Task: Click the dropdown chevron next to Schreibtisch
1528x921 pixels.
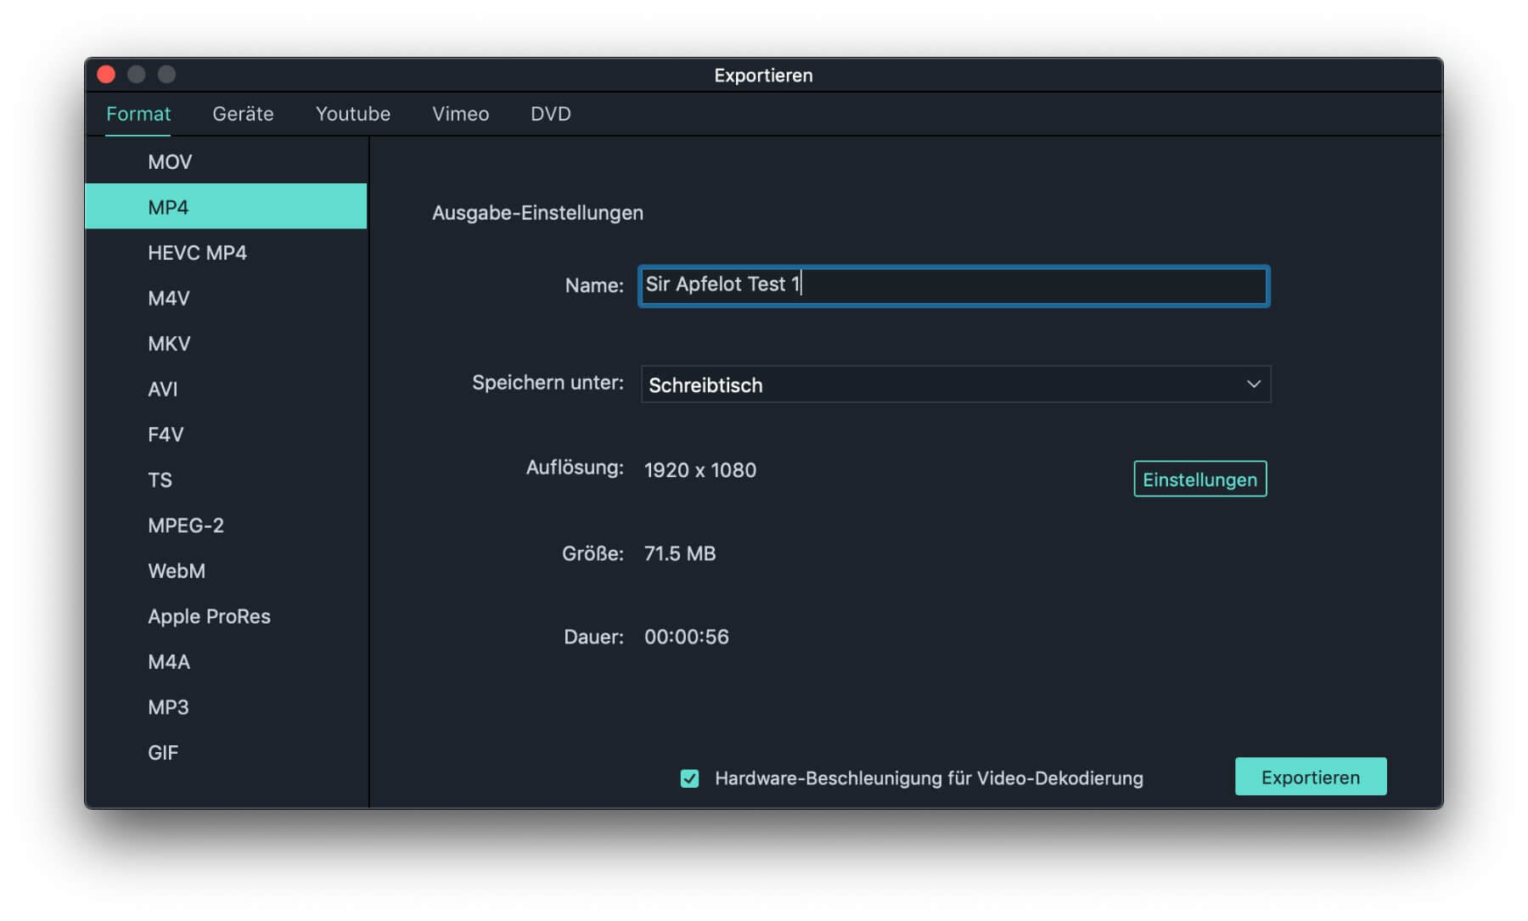Action: coord(1253,385)
